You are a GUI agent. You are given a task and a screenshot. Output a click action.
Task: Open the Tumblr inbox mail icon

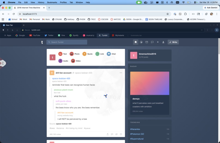[x=147, y=42]
